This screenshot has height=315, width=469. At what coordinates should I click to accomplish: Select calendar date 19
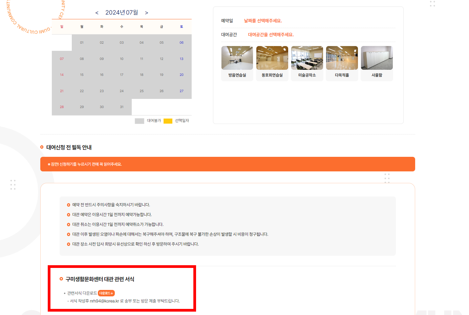[162, 75]
